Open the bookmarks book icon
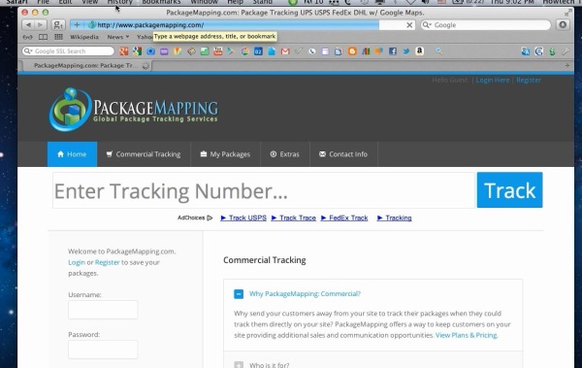Image resolution: width=582 pixels, height=368 pixels. (43, 37)
